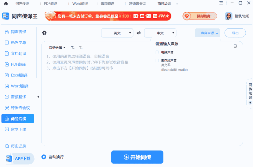Click the sidebar vertical scrollbar
The width and height of the screenshot is (253, 167).
[36, 52]
